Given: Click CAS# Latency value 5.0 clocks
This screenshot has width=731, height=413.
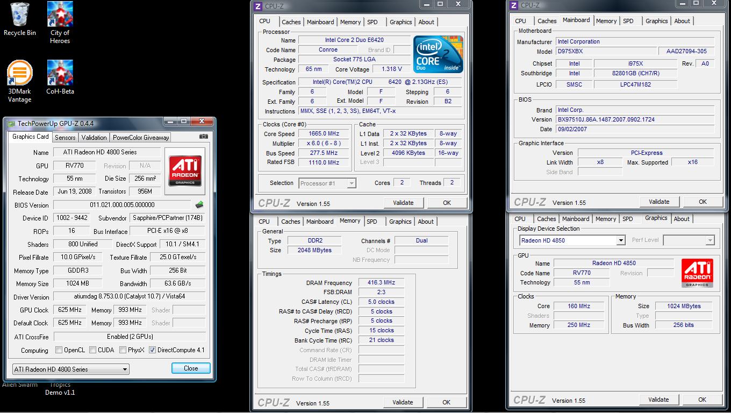Looking at the screenshot, I should tap(381, 302).
